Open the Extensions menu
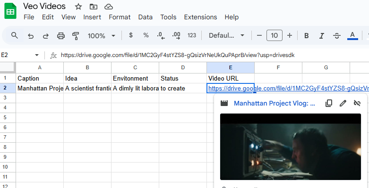369x188 pixels. point(200,17)
